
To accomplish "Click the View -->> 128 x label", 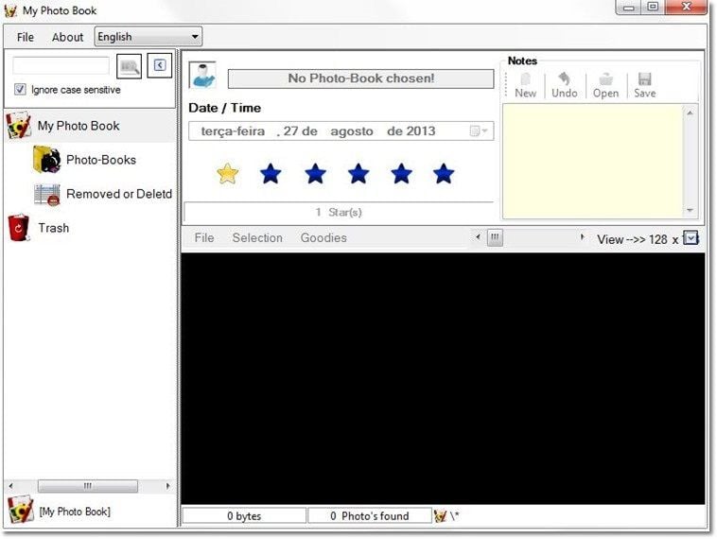I will 638,239.
